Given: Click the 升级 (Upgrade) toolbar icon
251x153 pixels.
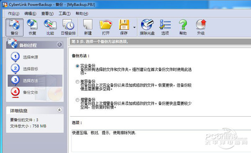Looking at the screenshot, I should click(201, 27).
